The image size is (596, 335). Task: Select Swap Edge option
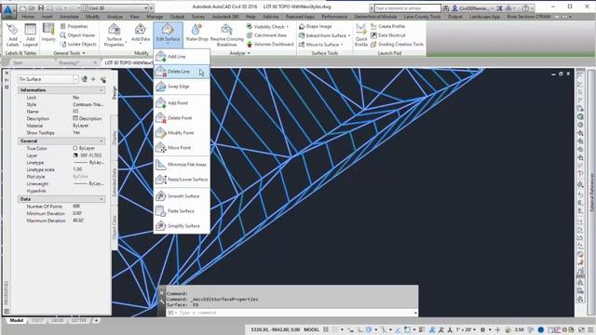pos(182,87)
